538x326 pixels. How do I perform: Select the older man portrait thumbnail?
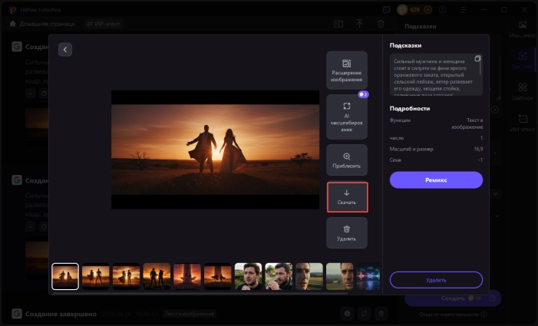tap(309, 276)
